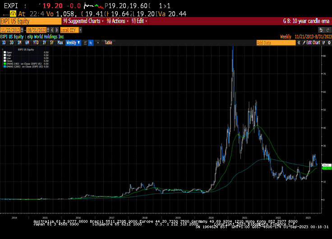Image resolution: width=332 pixels, height=239 pixels.
Task: Click the end date field 08/31/2023
Action: click(37, 30)
